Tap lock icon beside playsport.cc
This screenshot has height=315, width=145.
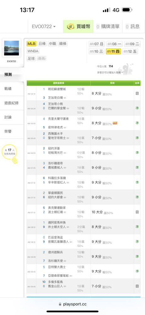point(60,304)
